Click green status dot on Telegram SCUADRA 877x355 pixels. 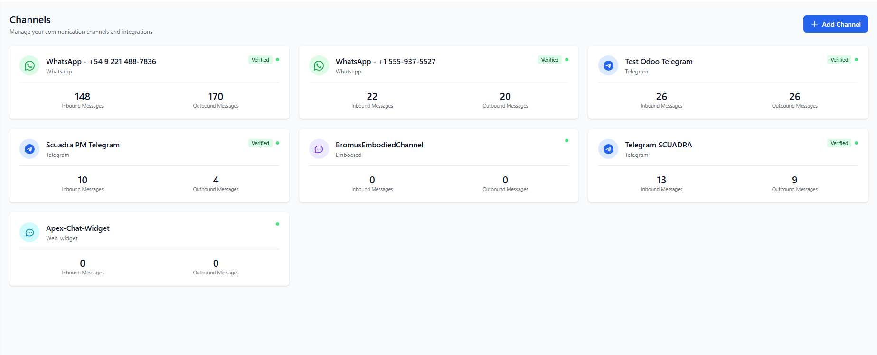click(857, 143)
